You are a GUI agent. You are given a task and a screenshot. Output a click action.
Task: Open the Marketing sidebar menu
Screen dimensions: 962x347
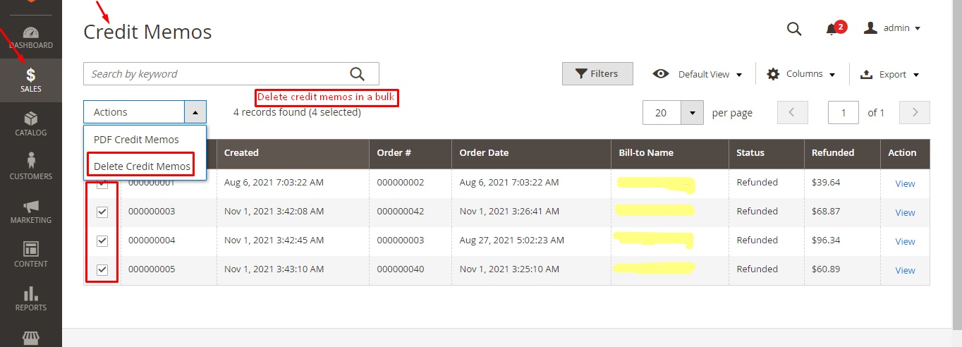30,212
